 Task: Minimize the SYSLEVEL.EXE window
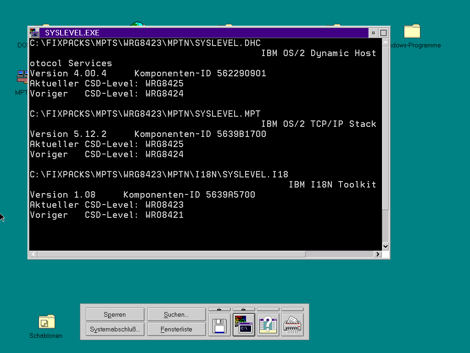[x=373, y=33]
